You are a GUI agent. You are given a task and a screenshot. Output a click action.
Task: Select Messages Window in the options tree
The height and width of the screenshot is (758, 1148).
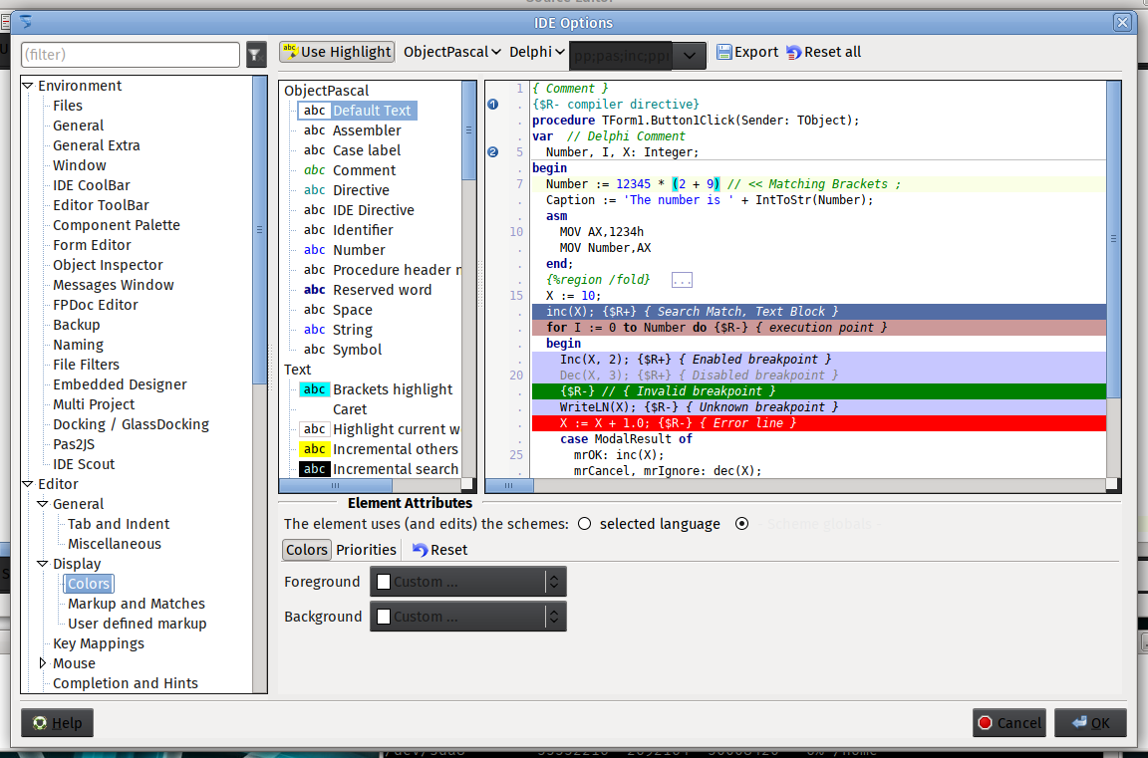tap(114, 285)
